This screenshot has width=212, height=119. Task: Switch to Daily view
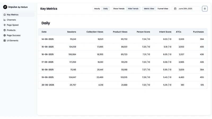pos(105,9)
